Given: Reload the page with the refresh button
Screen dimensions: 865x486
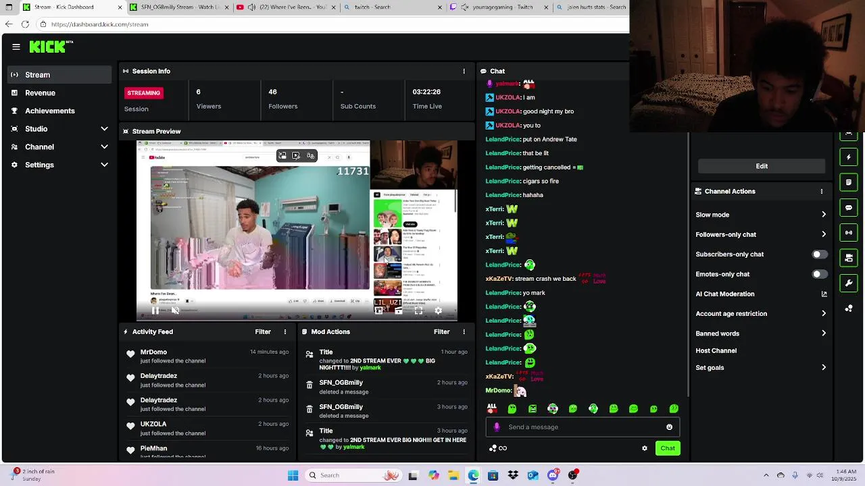Looking at the screenshot, I should tap(25, 24).
